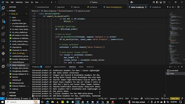Open the Copilot chat icon in title bar
The height and width of the screenshot is (104, 185).
point(131,2)
